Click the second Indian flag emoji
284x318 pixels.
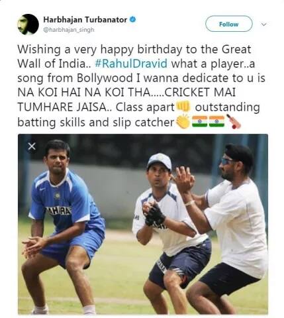pos(217,122)
